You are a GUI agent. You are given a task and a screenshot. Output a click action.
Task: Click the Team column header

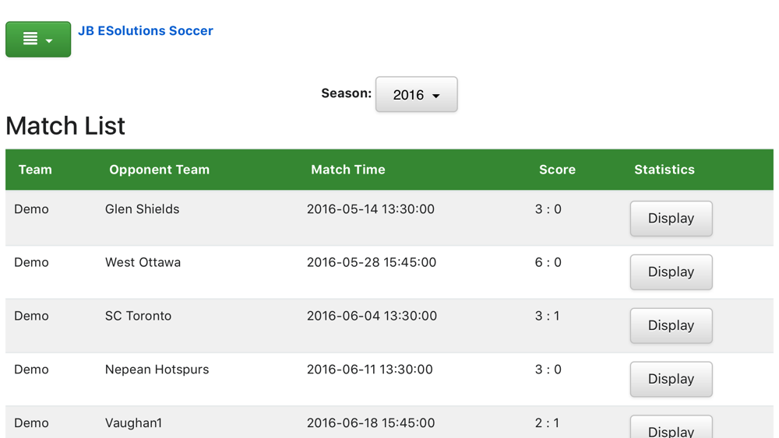click(35, 170)
